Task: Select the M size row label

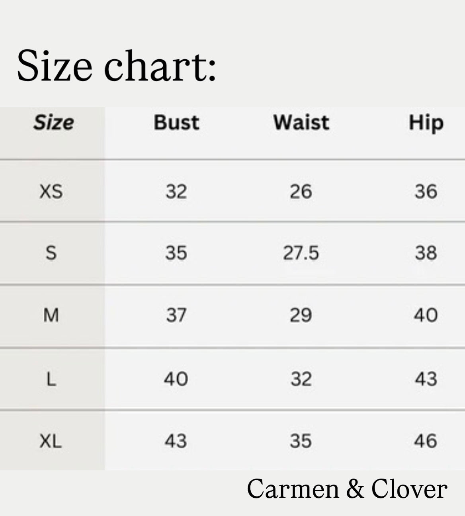Action: point(51,315)
